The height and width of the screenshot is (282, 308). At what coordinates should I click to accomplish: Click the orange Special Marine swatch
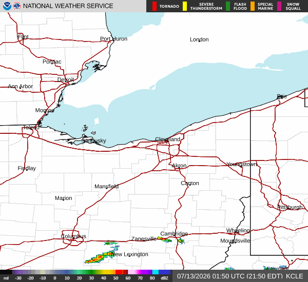pyautogui.click(x=253, y=6)
